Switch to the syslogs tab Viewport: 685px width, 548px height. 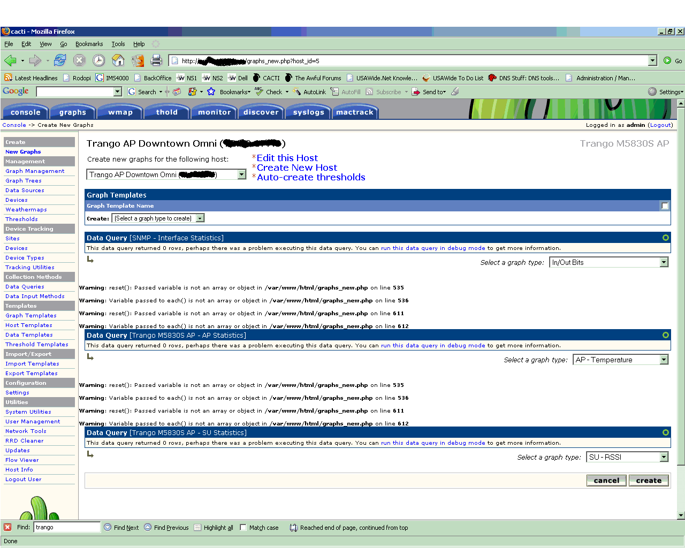[309, 112]
